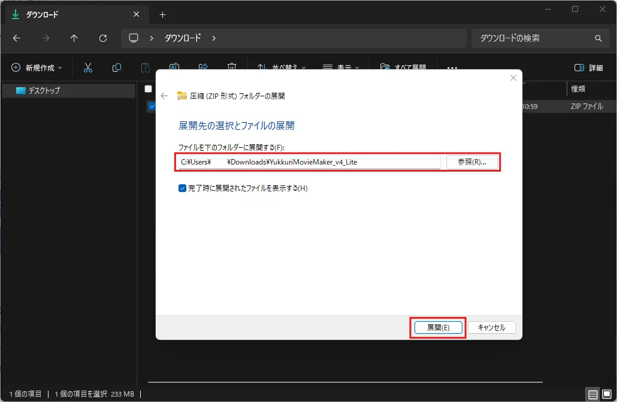Screen dimensions: 617x402
Task: Click the 展開(E) extract button
Action: pyautogui.click(x=438, y=327)
